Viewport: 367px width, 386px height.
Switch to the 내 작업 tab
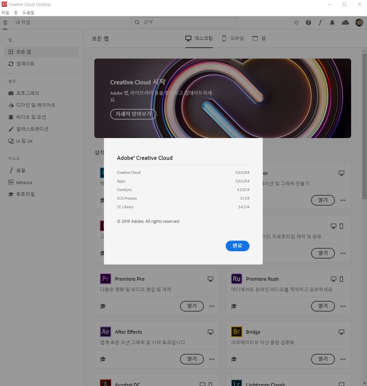point(23,23)
